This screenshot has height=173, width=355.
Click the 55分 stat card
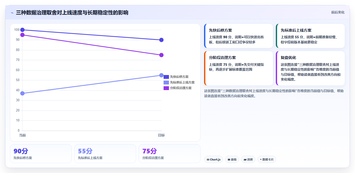click(105, 154)
